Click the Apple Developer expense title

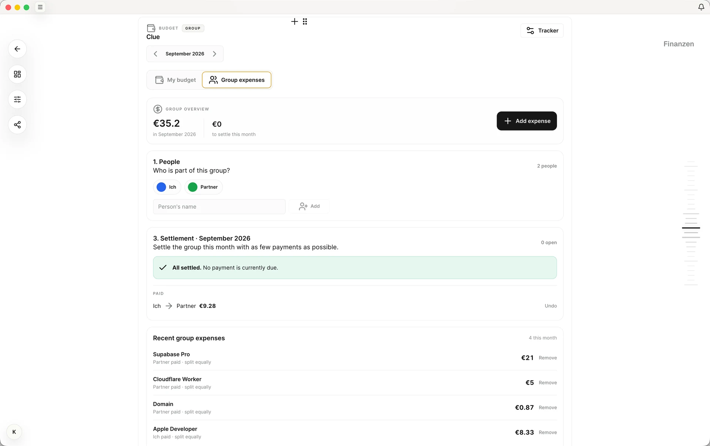[x=175, y=429]
